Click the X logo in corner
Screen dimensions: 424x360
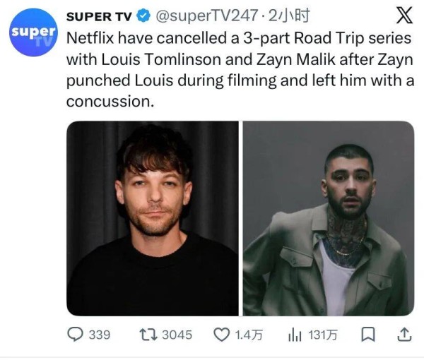tap(405, 15)
